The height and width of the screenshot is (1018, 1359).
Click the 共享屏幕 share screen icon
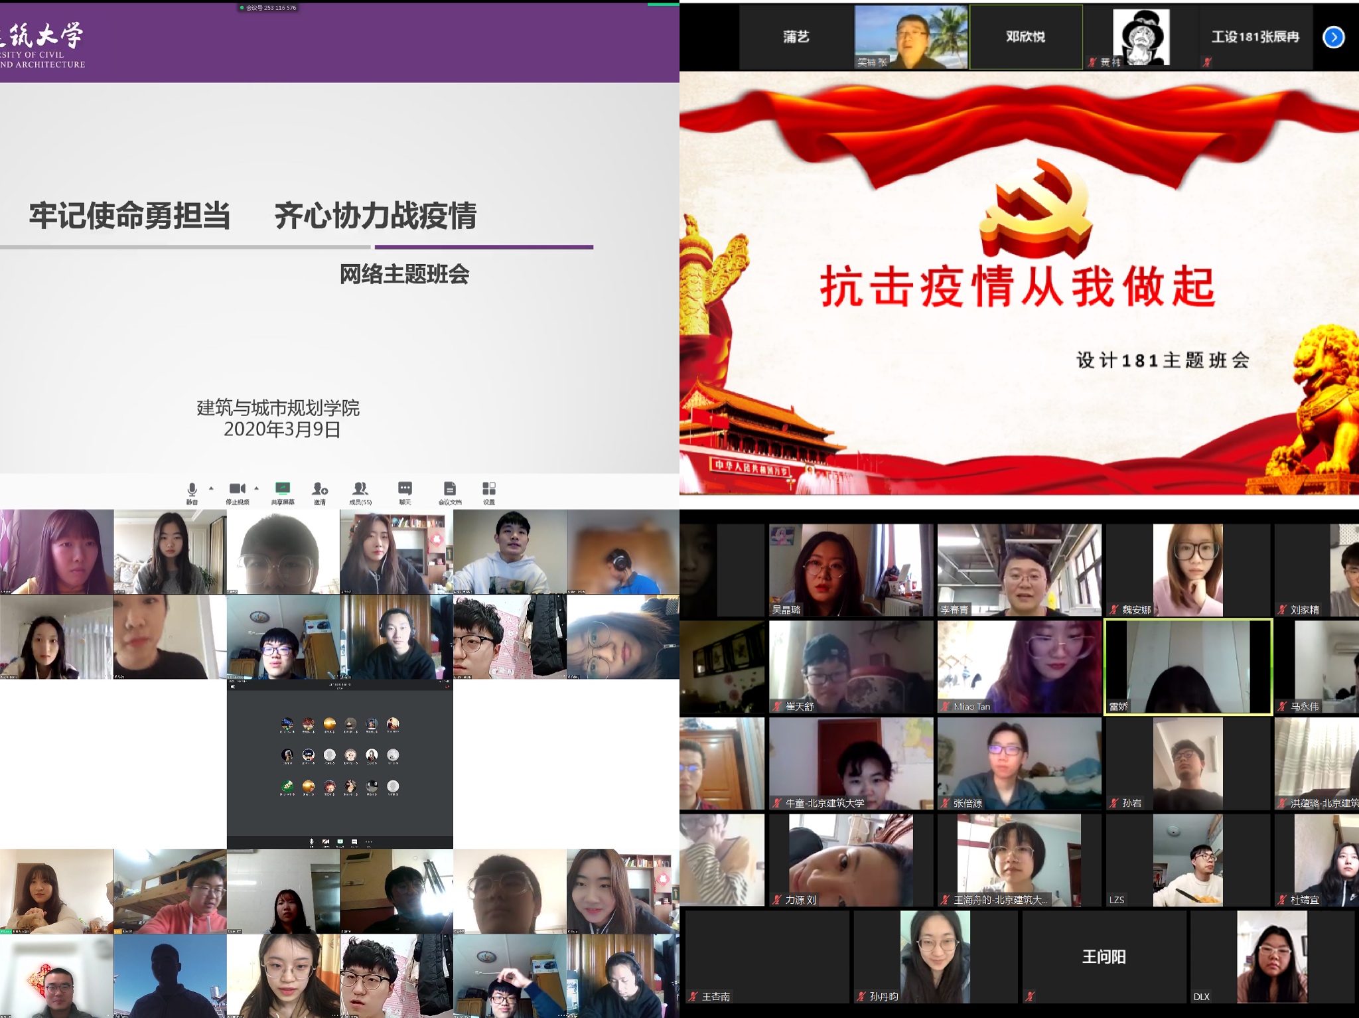283,489
